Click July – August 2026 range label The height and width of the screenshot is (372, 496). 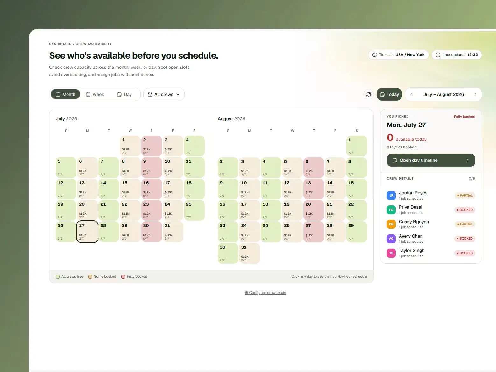pyautogui.click(x=443, y=94)
